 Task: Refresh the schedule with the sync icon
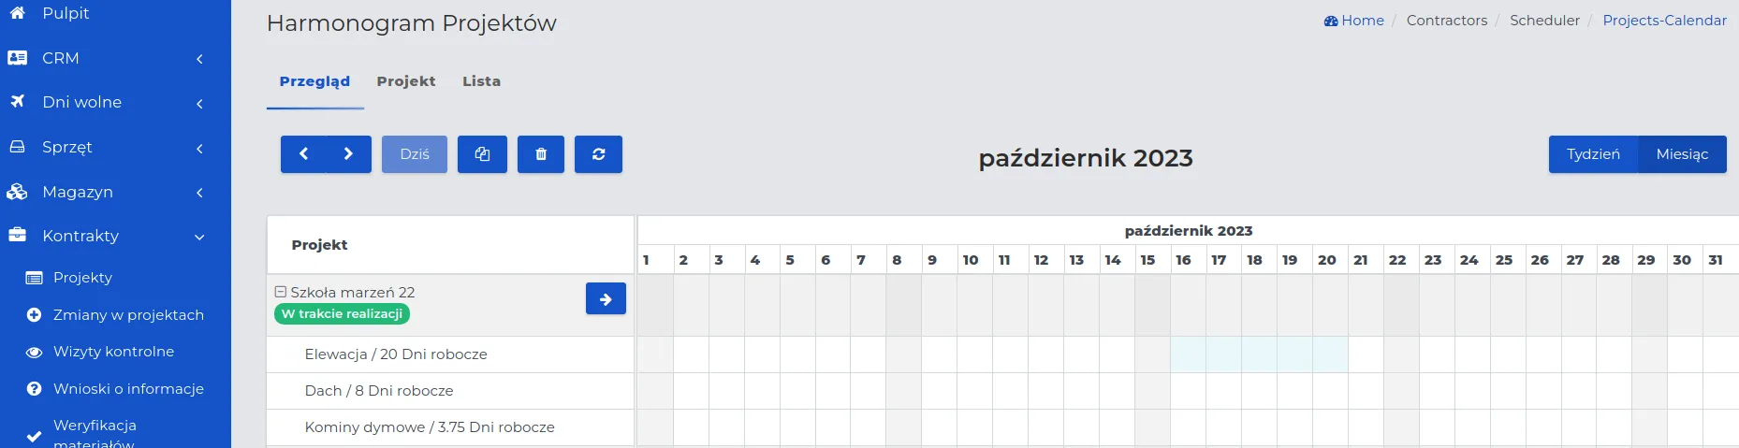(x=599, y=154)
